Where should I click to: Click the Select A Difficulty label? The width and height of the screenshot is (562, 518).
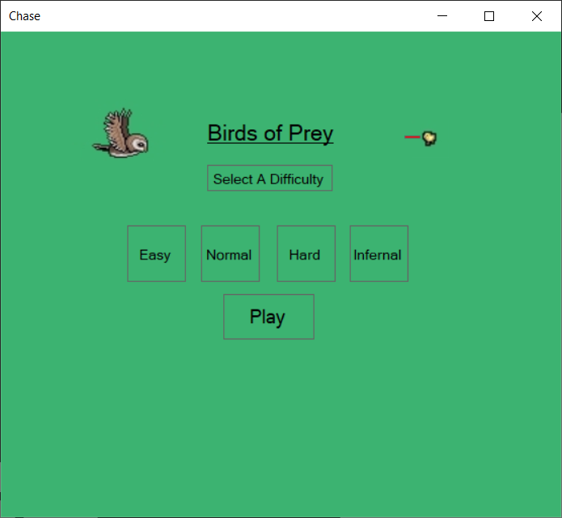pyautogui.click(x=269, y=178)
